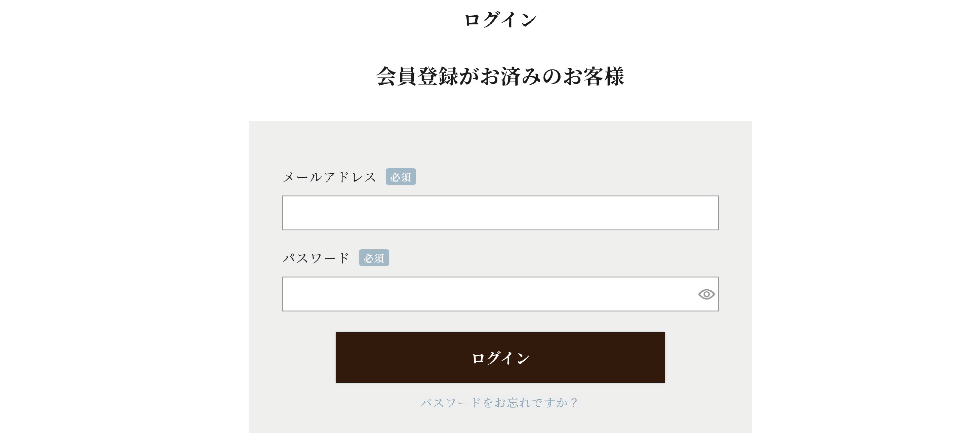
Task: Click the 会員登録がお済みのお客様 heading
Action: (500, 76)
